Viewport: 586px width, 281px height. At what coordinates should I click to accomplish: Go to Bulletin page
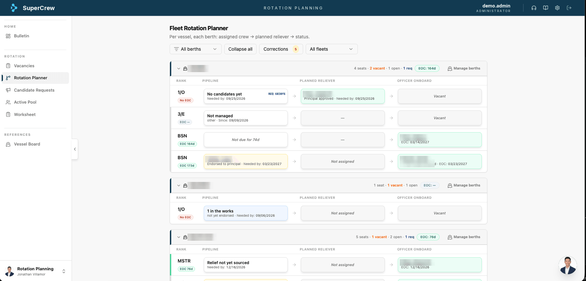coord(35,36)
